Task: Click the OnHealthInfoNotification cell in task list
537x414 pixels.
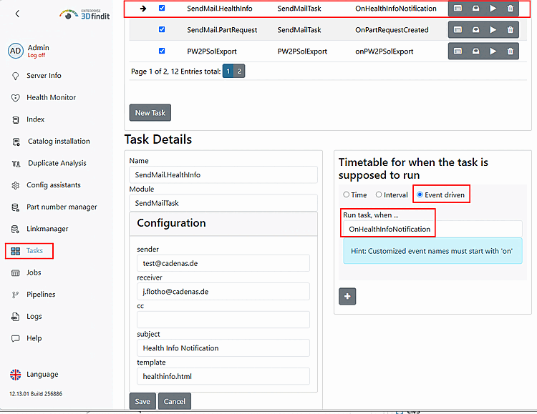Action: pos(395,9)
